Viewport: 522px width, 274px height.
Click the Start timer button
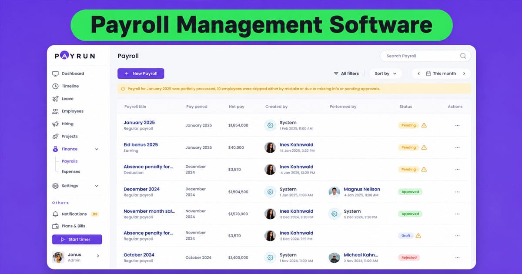pyautogui.click(x=77, y=240)
